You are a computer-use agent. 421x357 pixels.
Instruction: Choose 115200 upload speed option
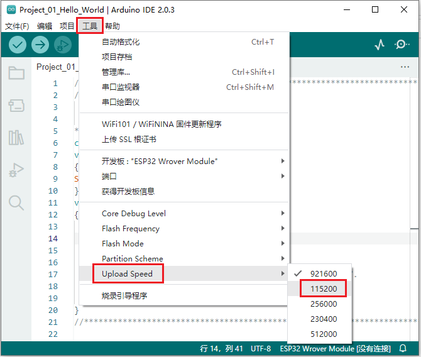pyautogui.click(x=323, y=288)
